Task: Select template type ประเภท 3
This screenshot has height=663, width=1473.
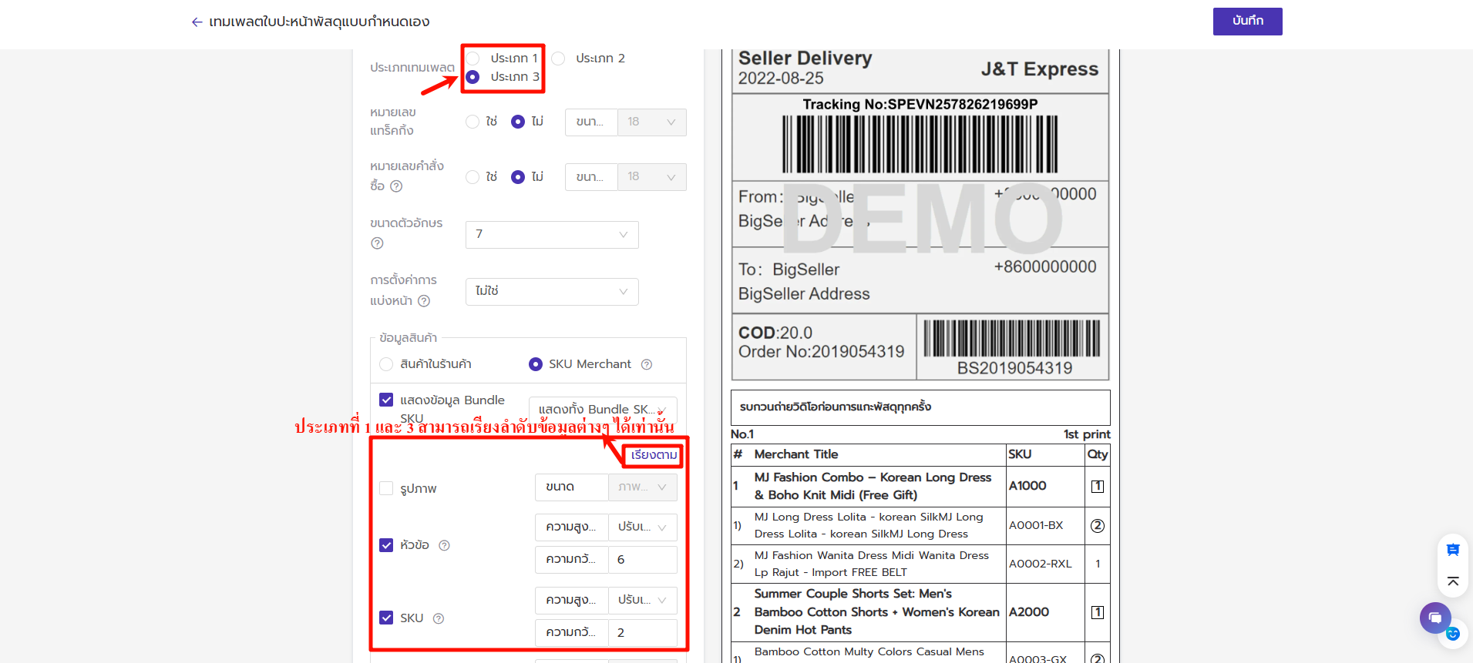Action: point(473,77)
